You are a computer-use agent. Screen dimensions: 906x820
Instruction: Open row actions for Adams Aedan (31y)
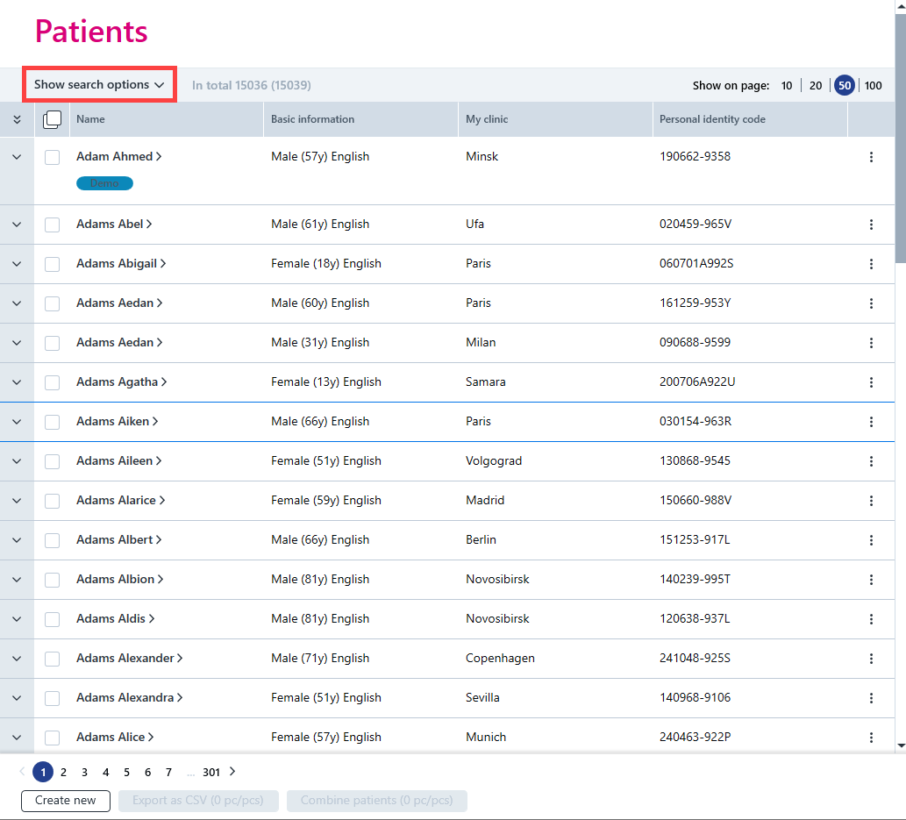[x=871, y=343]
